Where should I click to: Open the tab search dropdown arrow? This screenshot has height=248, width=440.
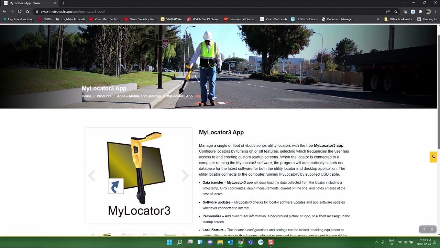click(x=403, y=3)
